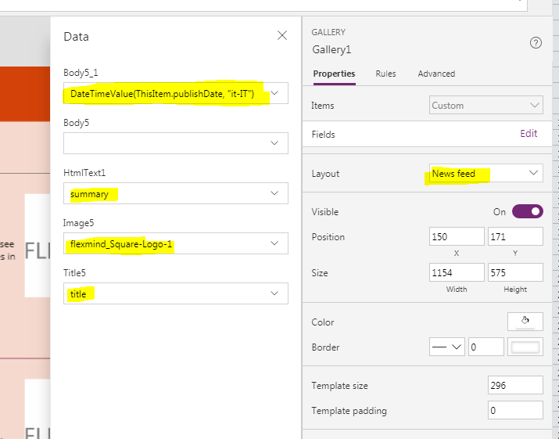The image size is (559, 439).
Task: Close the Data pane
Action: pyautogui.click(x=282, y=35)
